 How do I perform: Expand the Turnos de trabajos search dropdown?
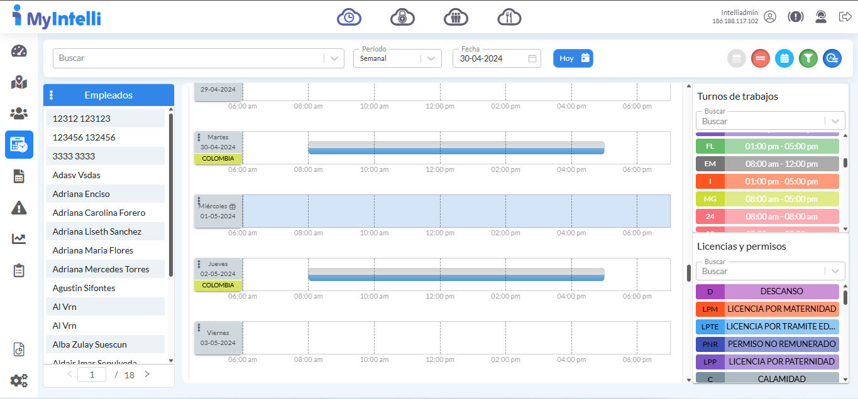[x=835, y=121]
